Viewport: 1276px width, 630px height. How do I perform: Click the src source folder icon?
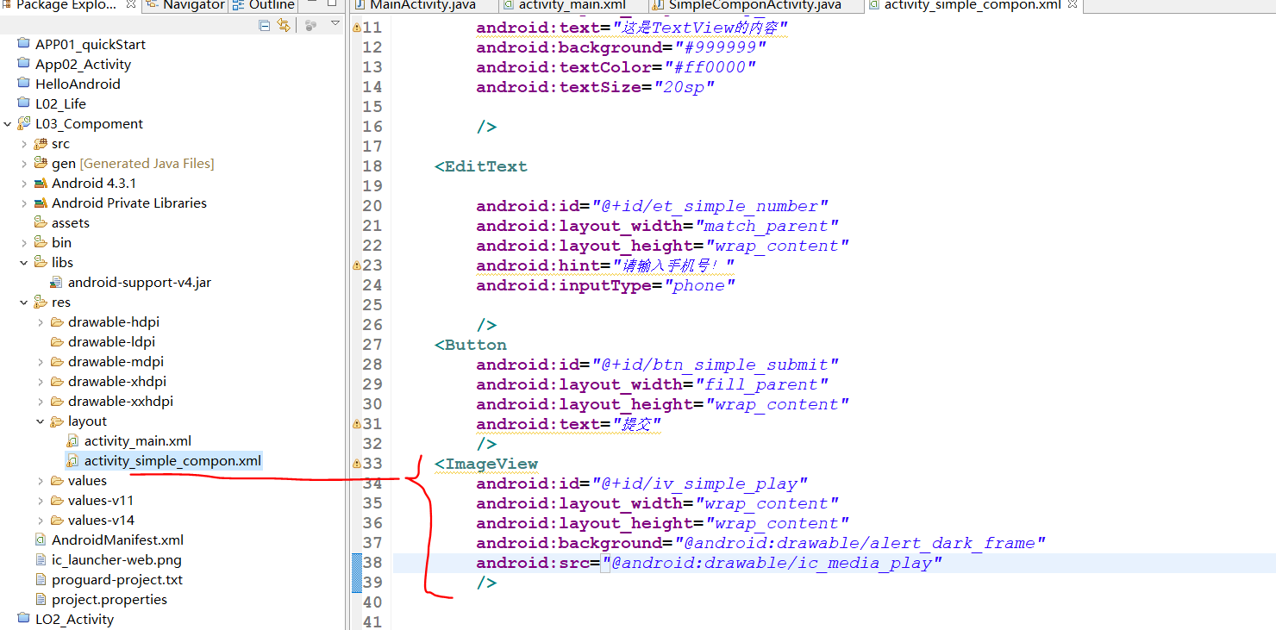click(x=41, y=143)
